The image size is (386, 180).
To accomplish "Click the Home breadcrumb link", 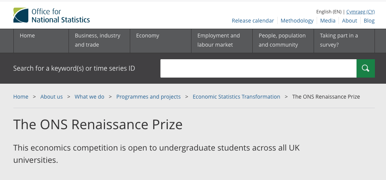I will coord(21,97).
